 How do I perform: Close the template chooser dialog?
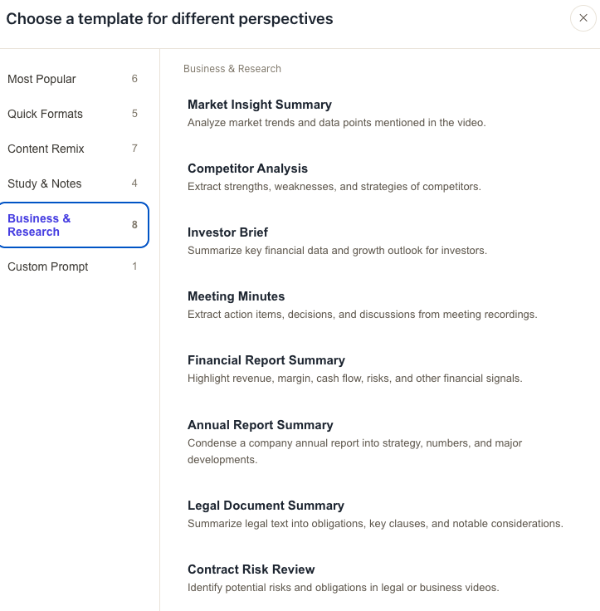[583, 18]
